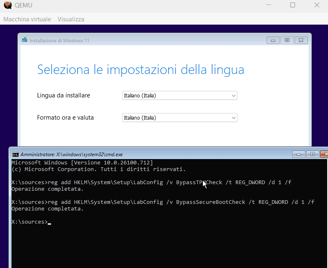Image resolution: width=328 pixels, height=268 pixels.
Task: Minimize the Installazione di Windows 11 window
Action: (x=273, y=40)
